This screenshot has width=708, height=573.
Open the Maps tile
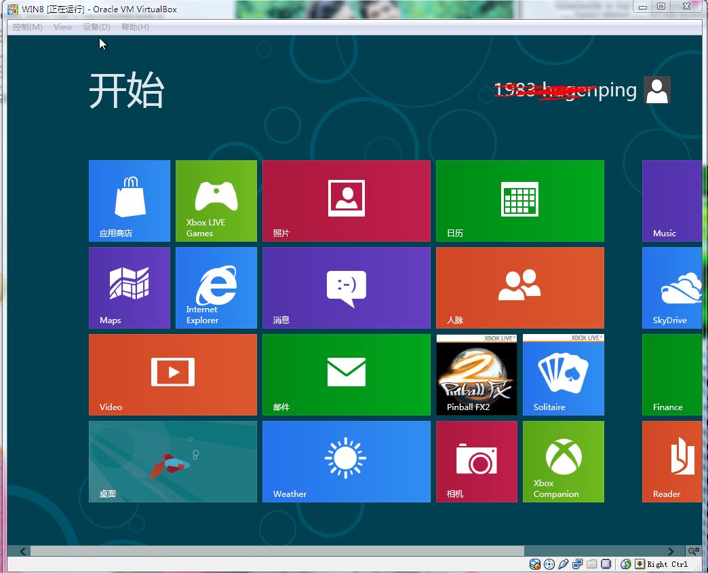pos(129,287)
